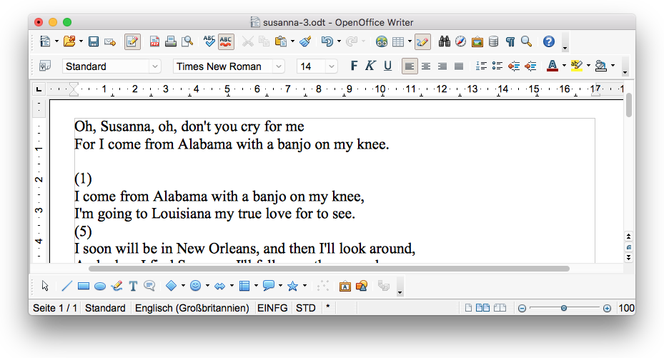Click the Paste clipboard icon
Image resolution: width=664 pixels, height=358 pixels.
tap(280, 41)
